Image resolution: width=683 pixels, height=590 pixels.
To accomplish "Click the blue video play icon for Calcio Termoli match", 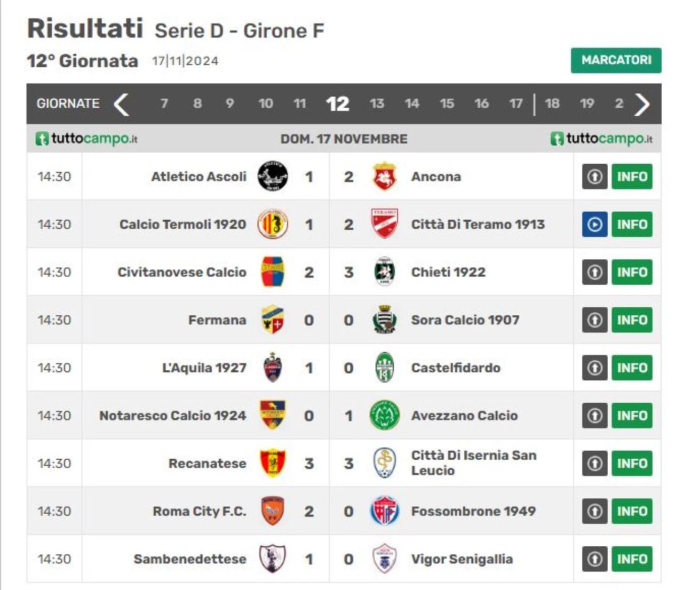I will (594, 224).
